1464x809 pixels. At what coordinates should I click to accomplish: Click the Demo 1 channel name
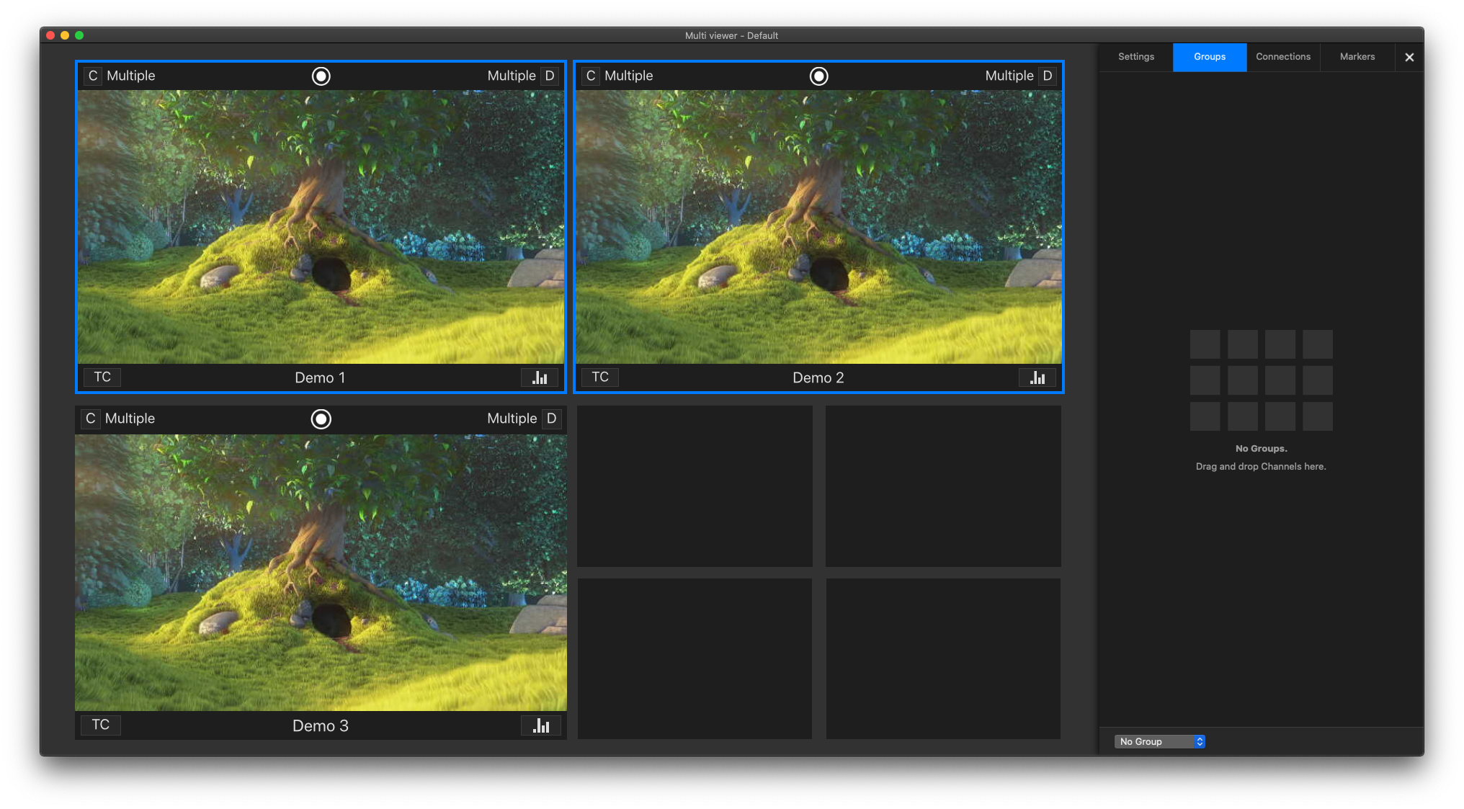click(320, 377)
